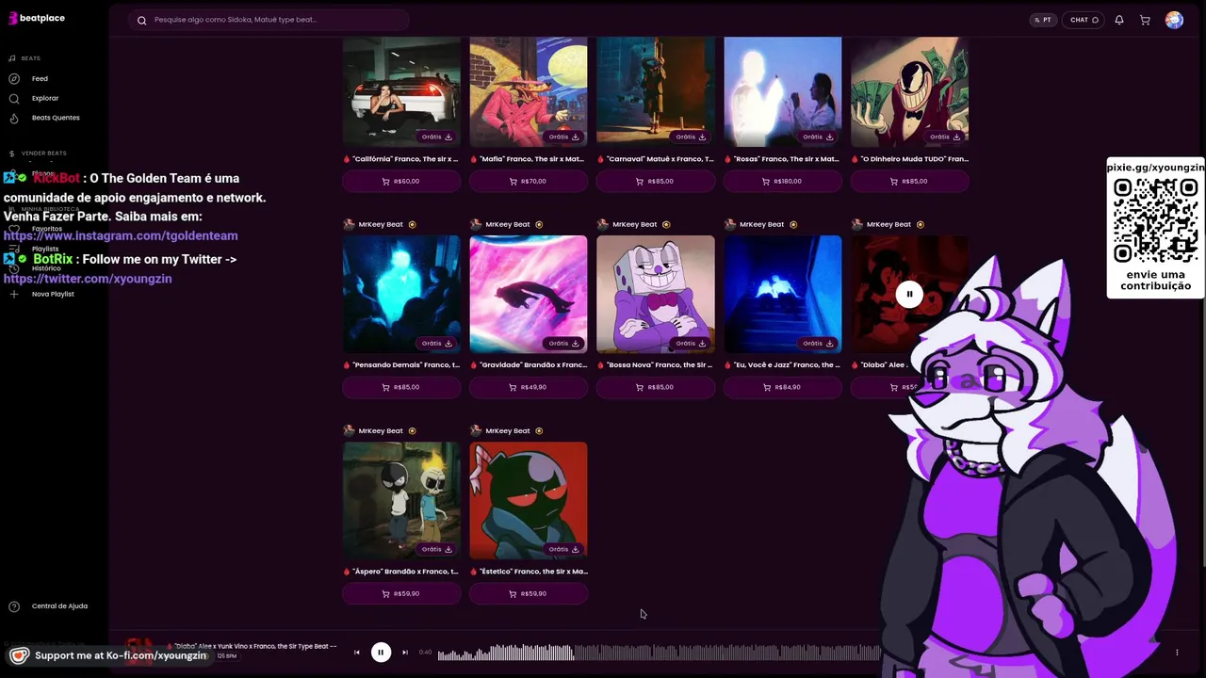This screenshot has width=1206, height=678.
Task: Download "California" beat with Grátis button
Action: (437, 137)
